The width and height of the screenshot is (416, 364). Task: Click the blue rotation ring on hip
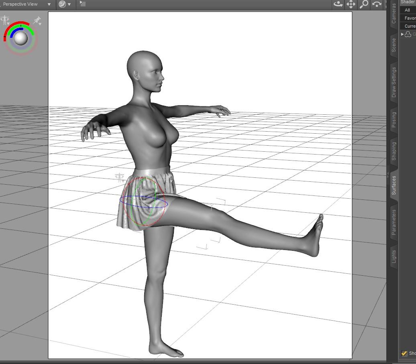click(143, 207)
